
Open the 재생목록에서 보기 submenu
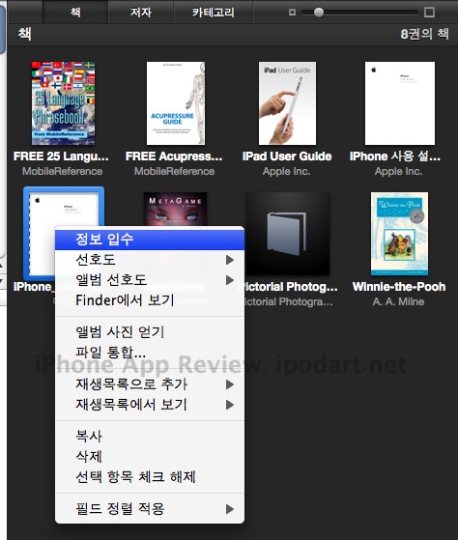coord(150,405)
